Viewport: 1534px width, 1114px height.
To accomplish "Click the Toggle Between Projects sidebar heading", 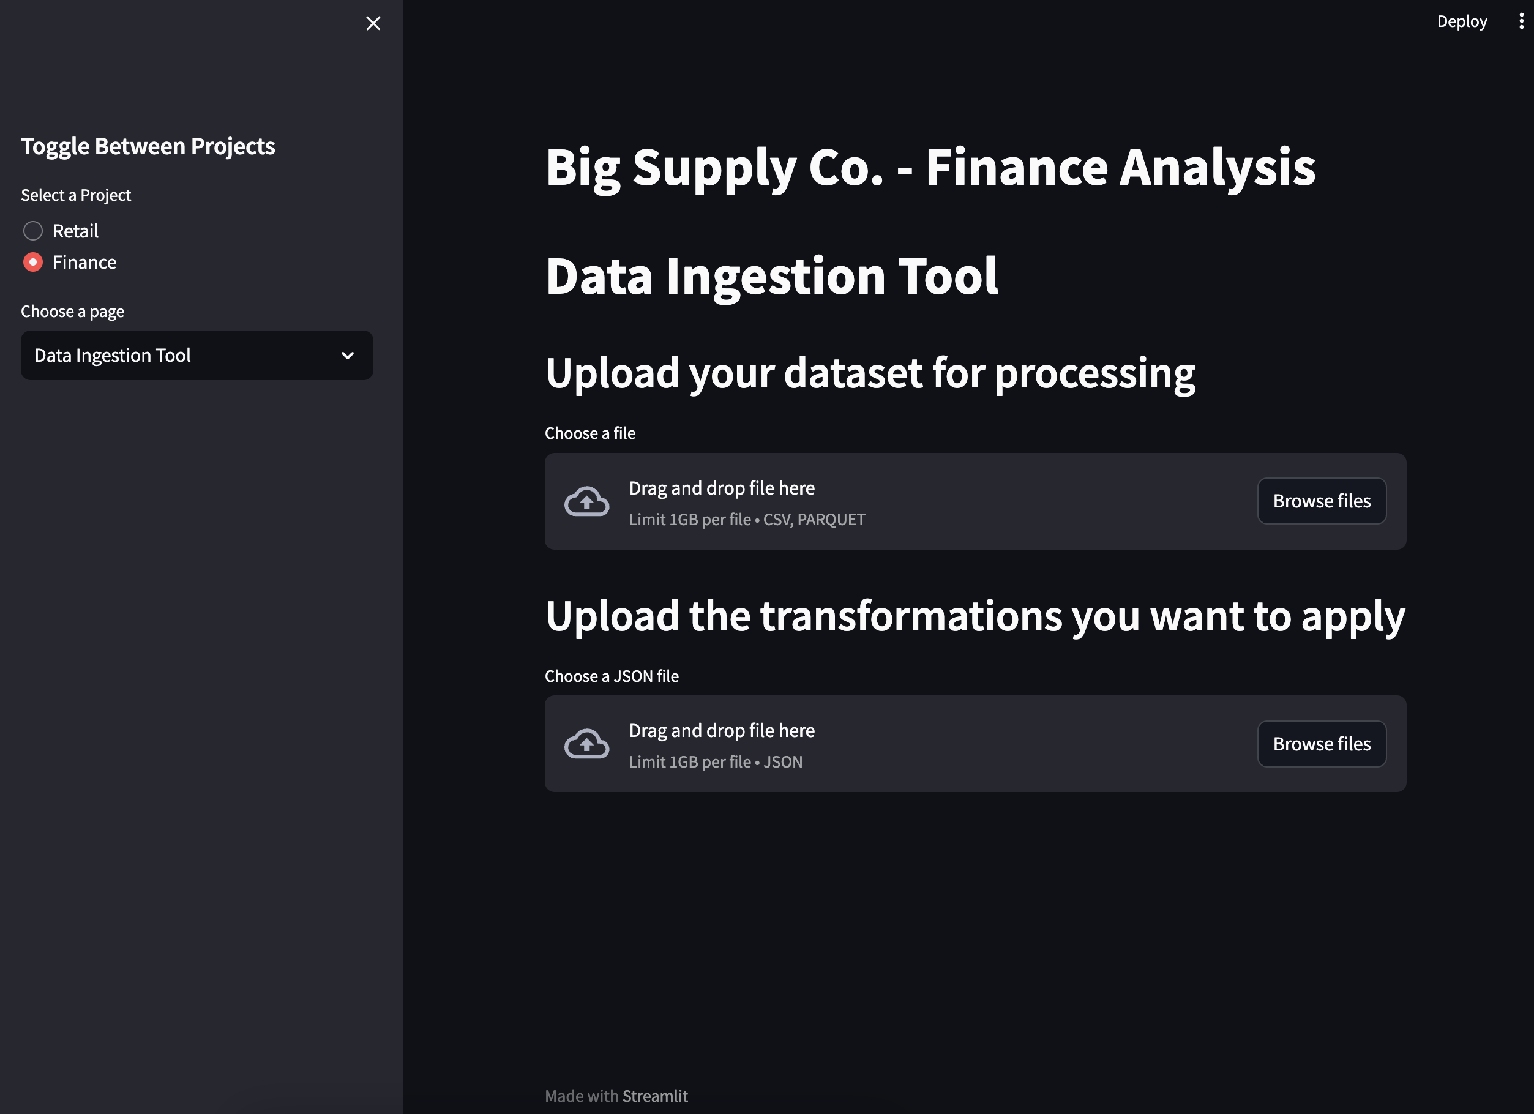I will tap(148, 146).
